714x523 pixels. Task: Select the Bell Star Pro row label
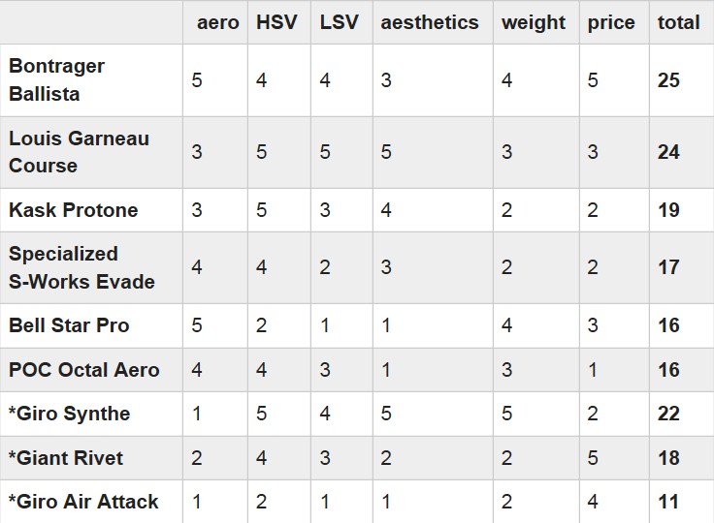pos(69,325)
